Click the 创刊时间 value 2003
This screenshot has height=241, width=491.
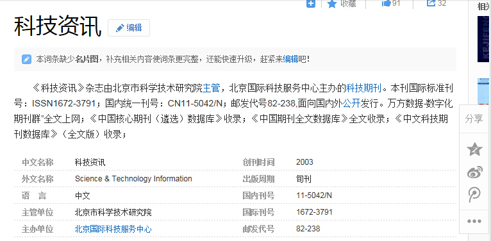(x=304, y=162)
